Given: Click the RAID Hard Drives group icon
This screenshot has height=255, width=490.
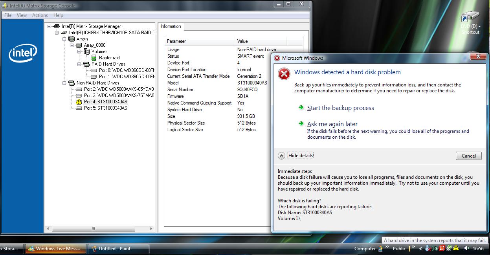Looking at the screenshot, I should [86, 64].
